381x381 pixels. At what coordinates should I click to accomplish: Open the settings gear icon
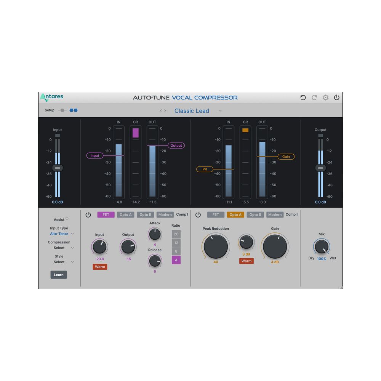point(325,98)
